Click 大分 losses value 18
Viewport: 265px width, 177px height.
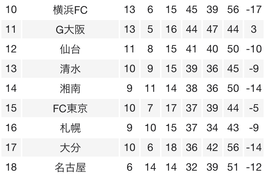click(171, 147)
